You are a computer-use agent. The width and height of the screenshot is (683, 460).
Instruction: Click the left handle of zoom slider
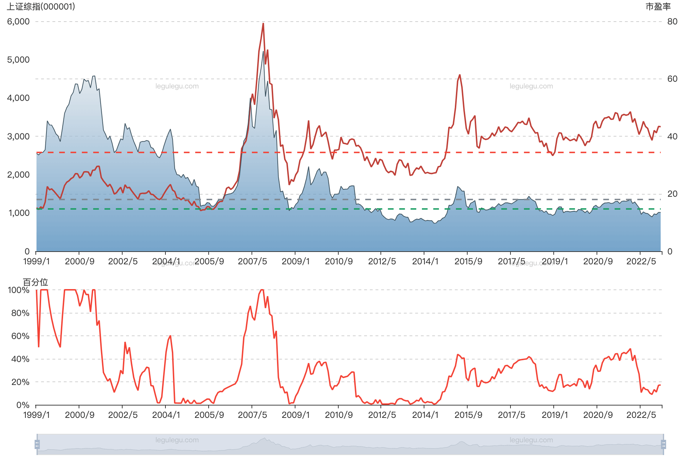coord(36,444)
